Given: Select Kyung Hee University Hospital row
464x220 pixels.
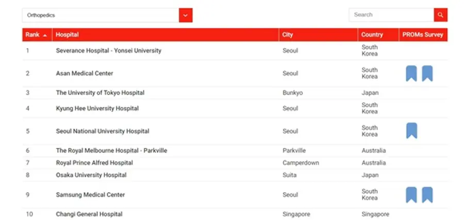Looking at the screenshot, I should (97, 108).
